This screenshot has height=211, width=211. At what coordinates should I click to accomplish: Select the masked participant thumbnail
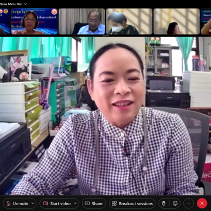(129, 22)
